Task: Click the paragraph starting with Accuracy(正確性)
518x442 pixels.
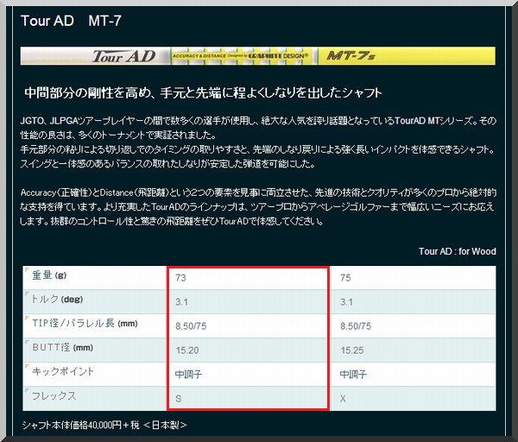Action: tap(258, 207)
